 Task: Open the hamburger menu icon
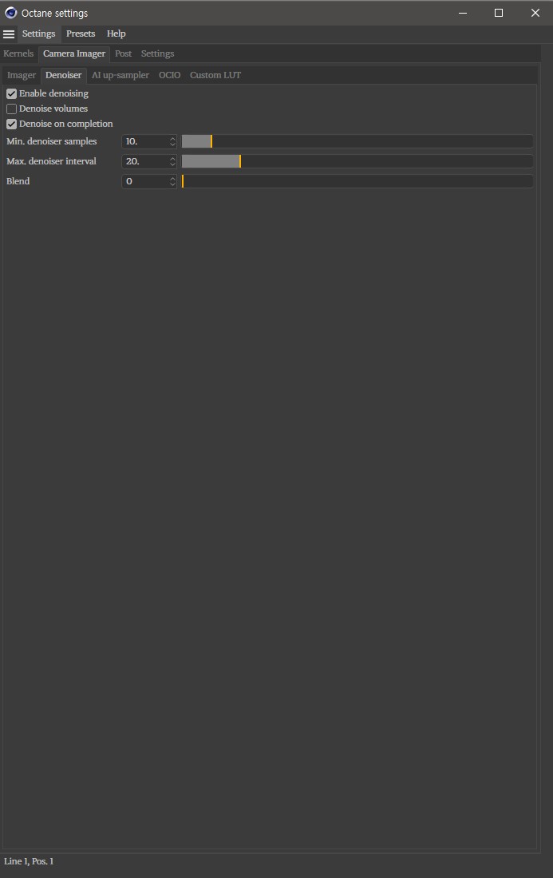(9, 34)
